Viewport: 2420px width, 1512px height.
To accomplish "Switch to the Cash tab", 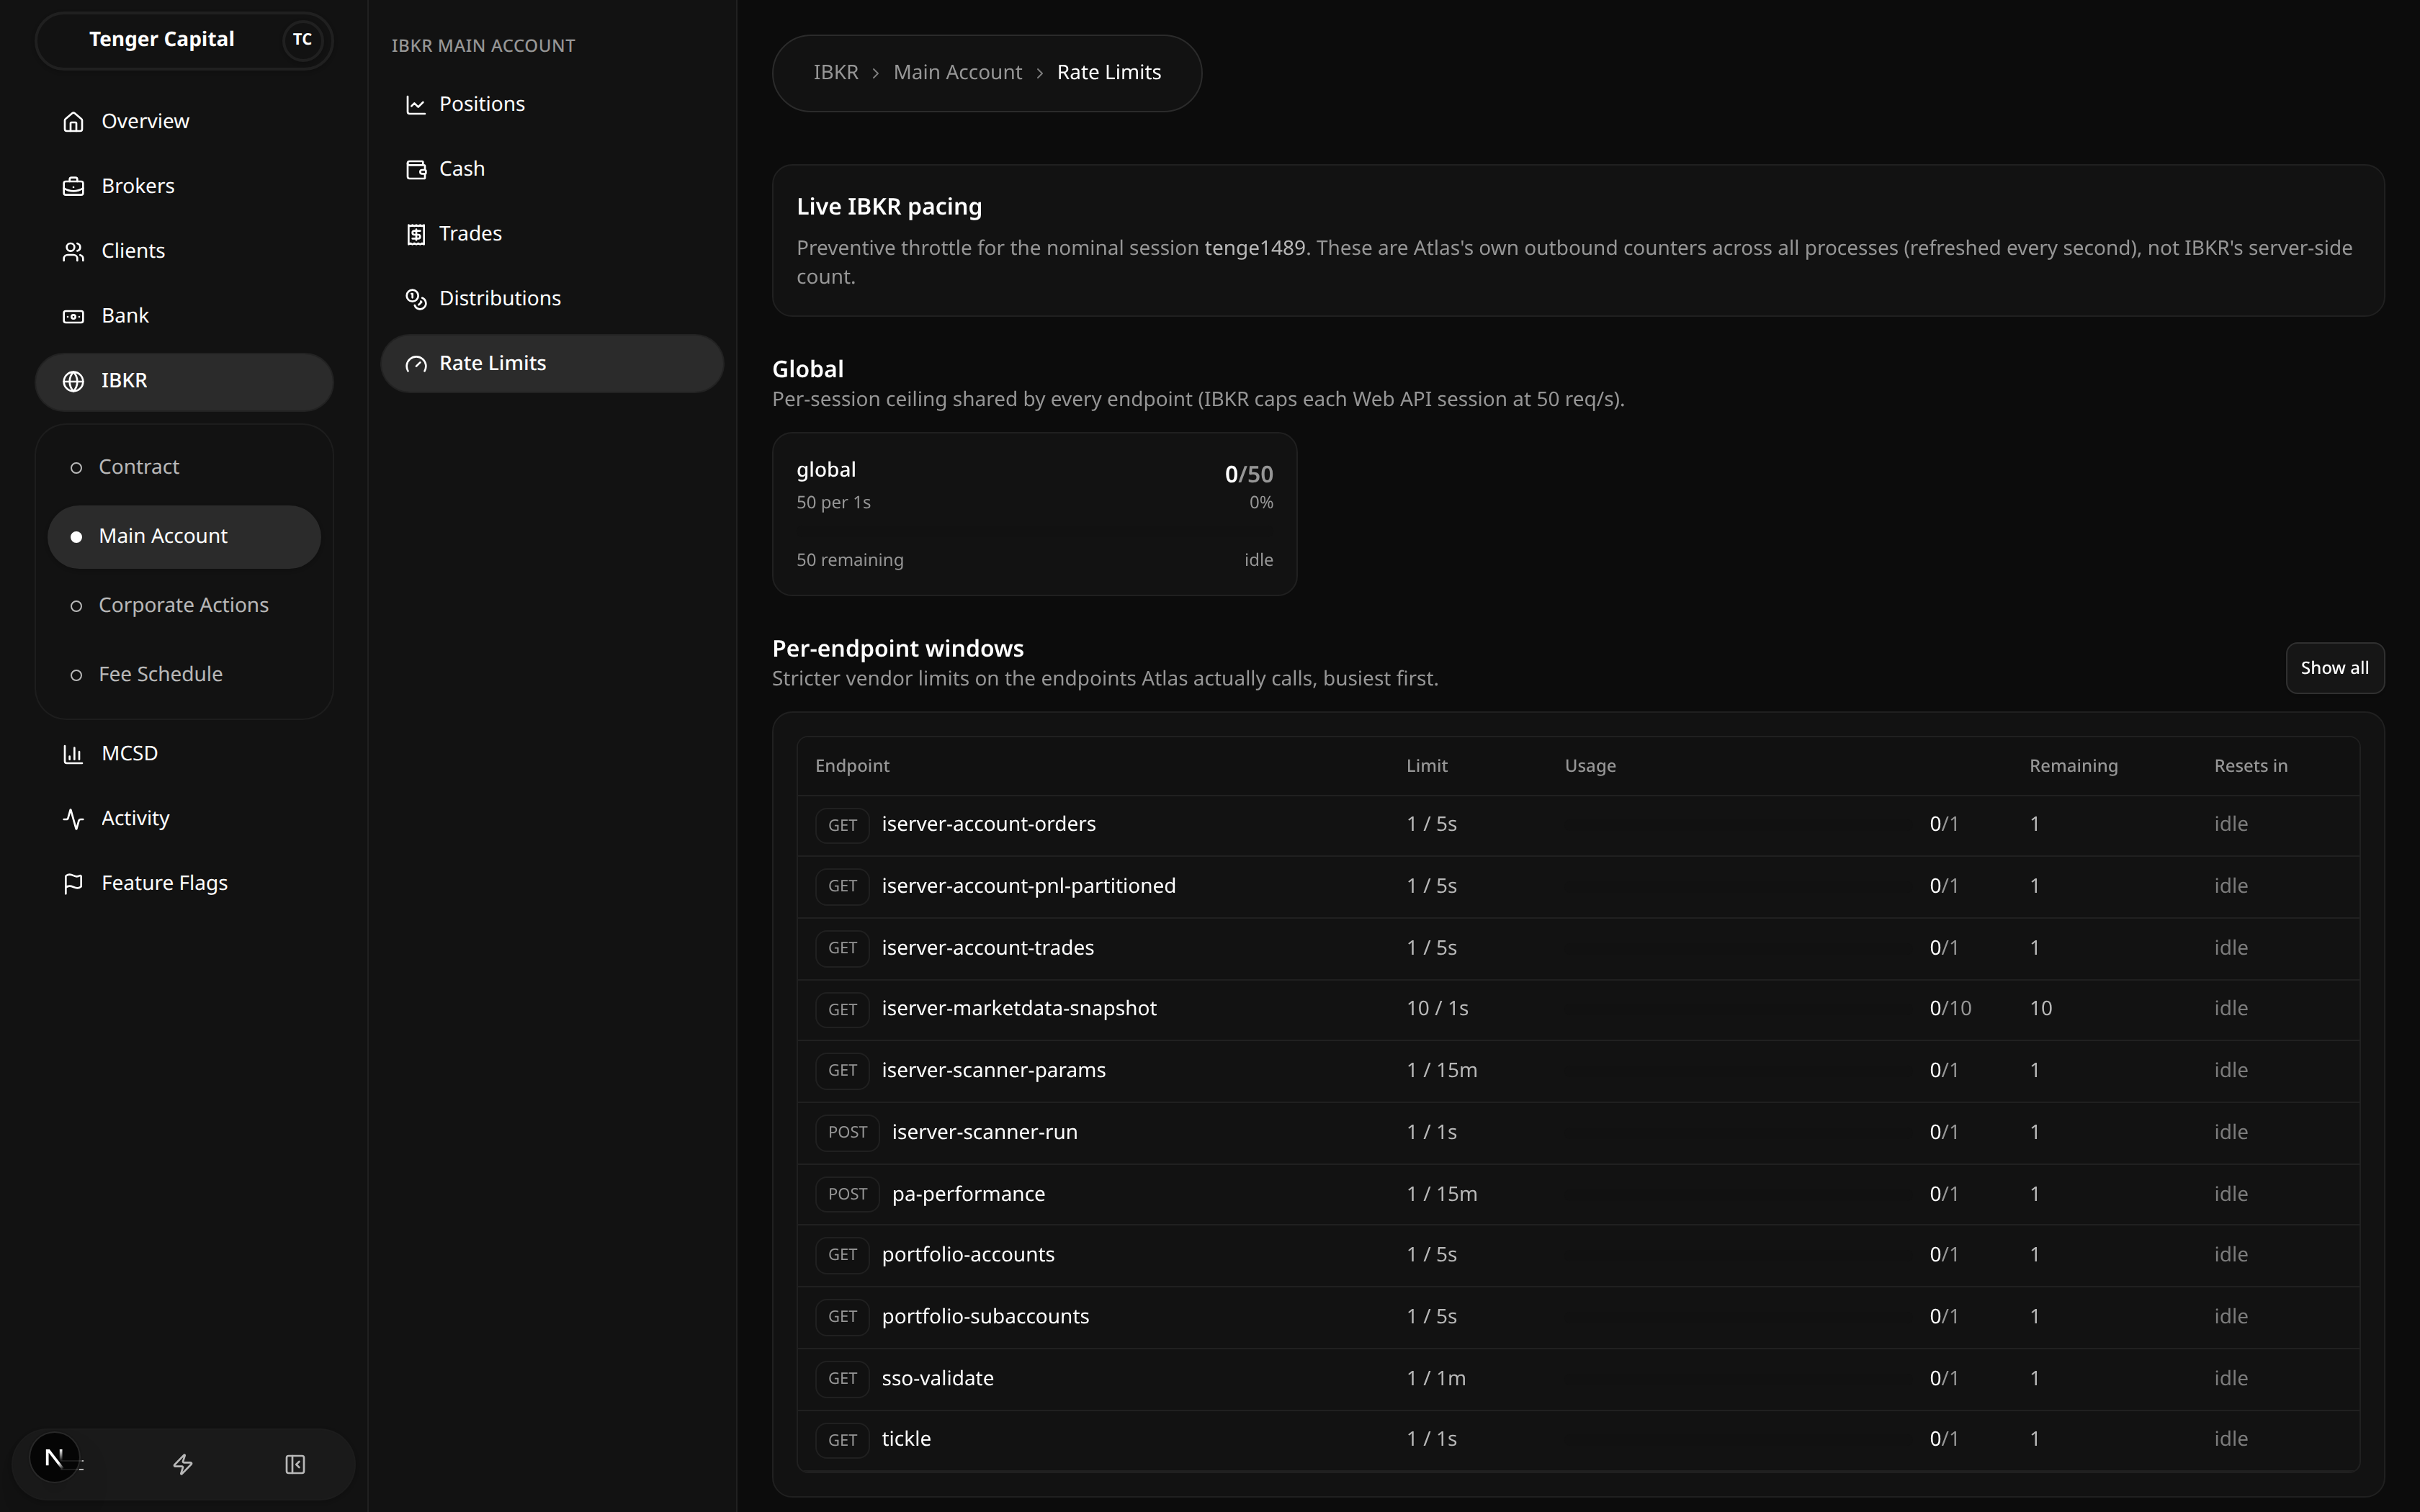I will 552,169.
